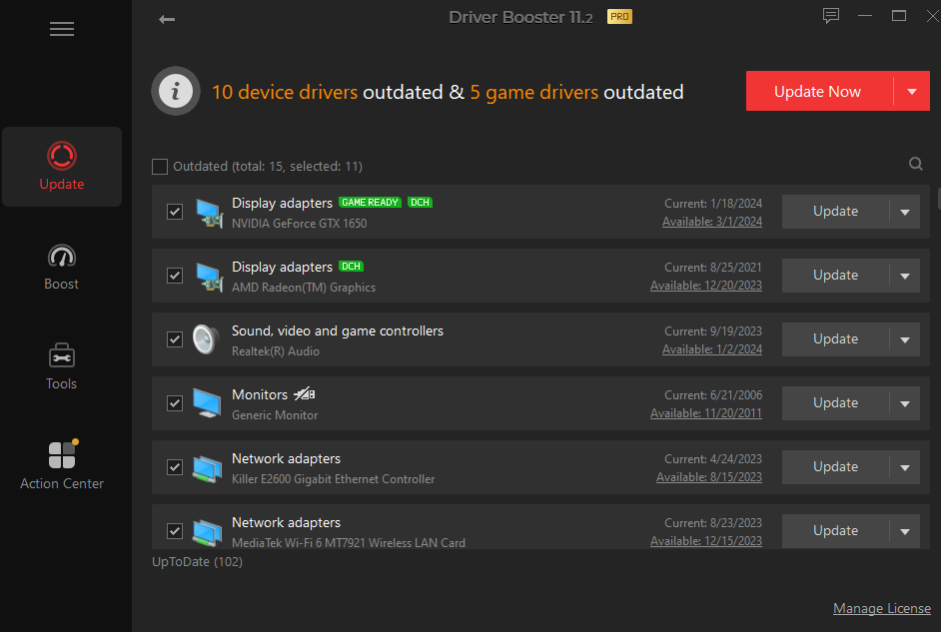The height and width of the screenshot is (632, 941).
Task: Expand the UpToDate (102) section
Action: [x=197, y=561]
